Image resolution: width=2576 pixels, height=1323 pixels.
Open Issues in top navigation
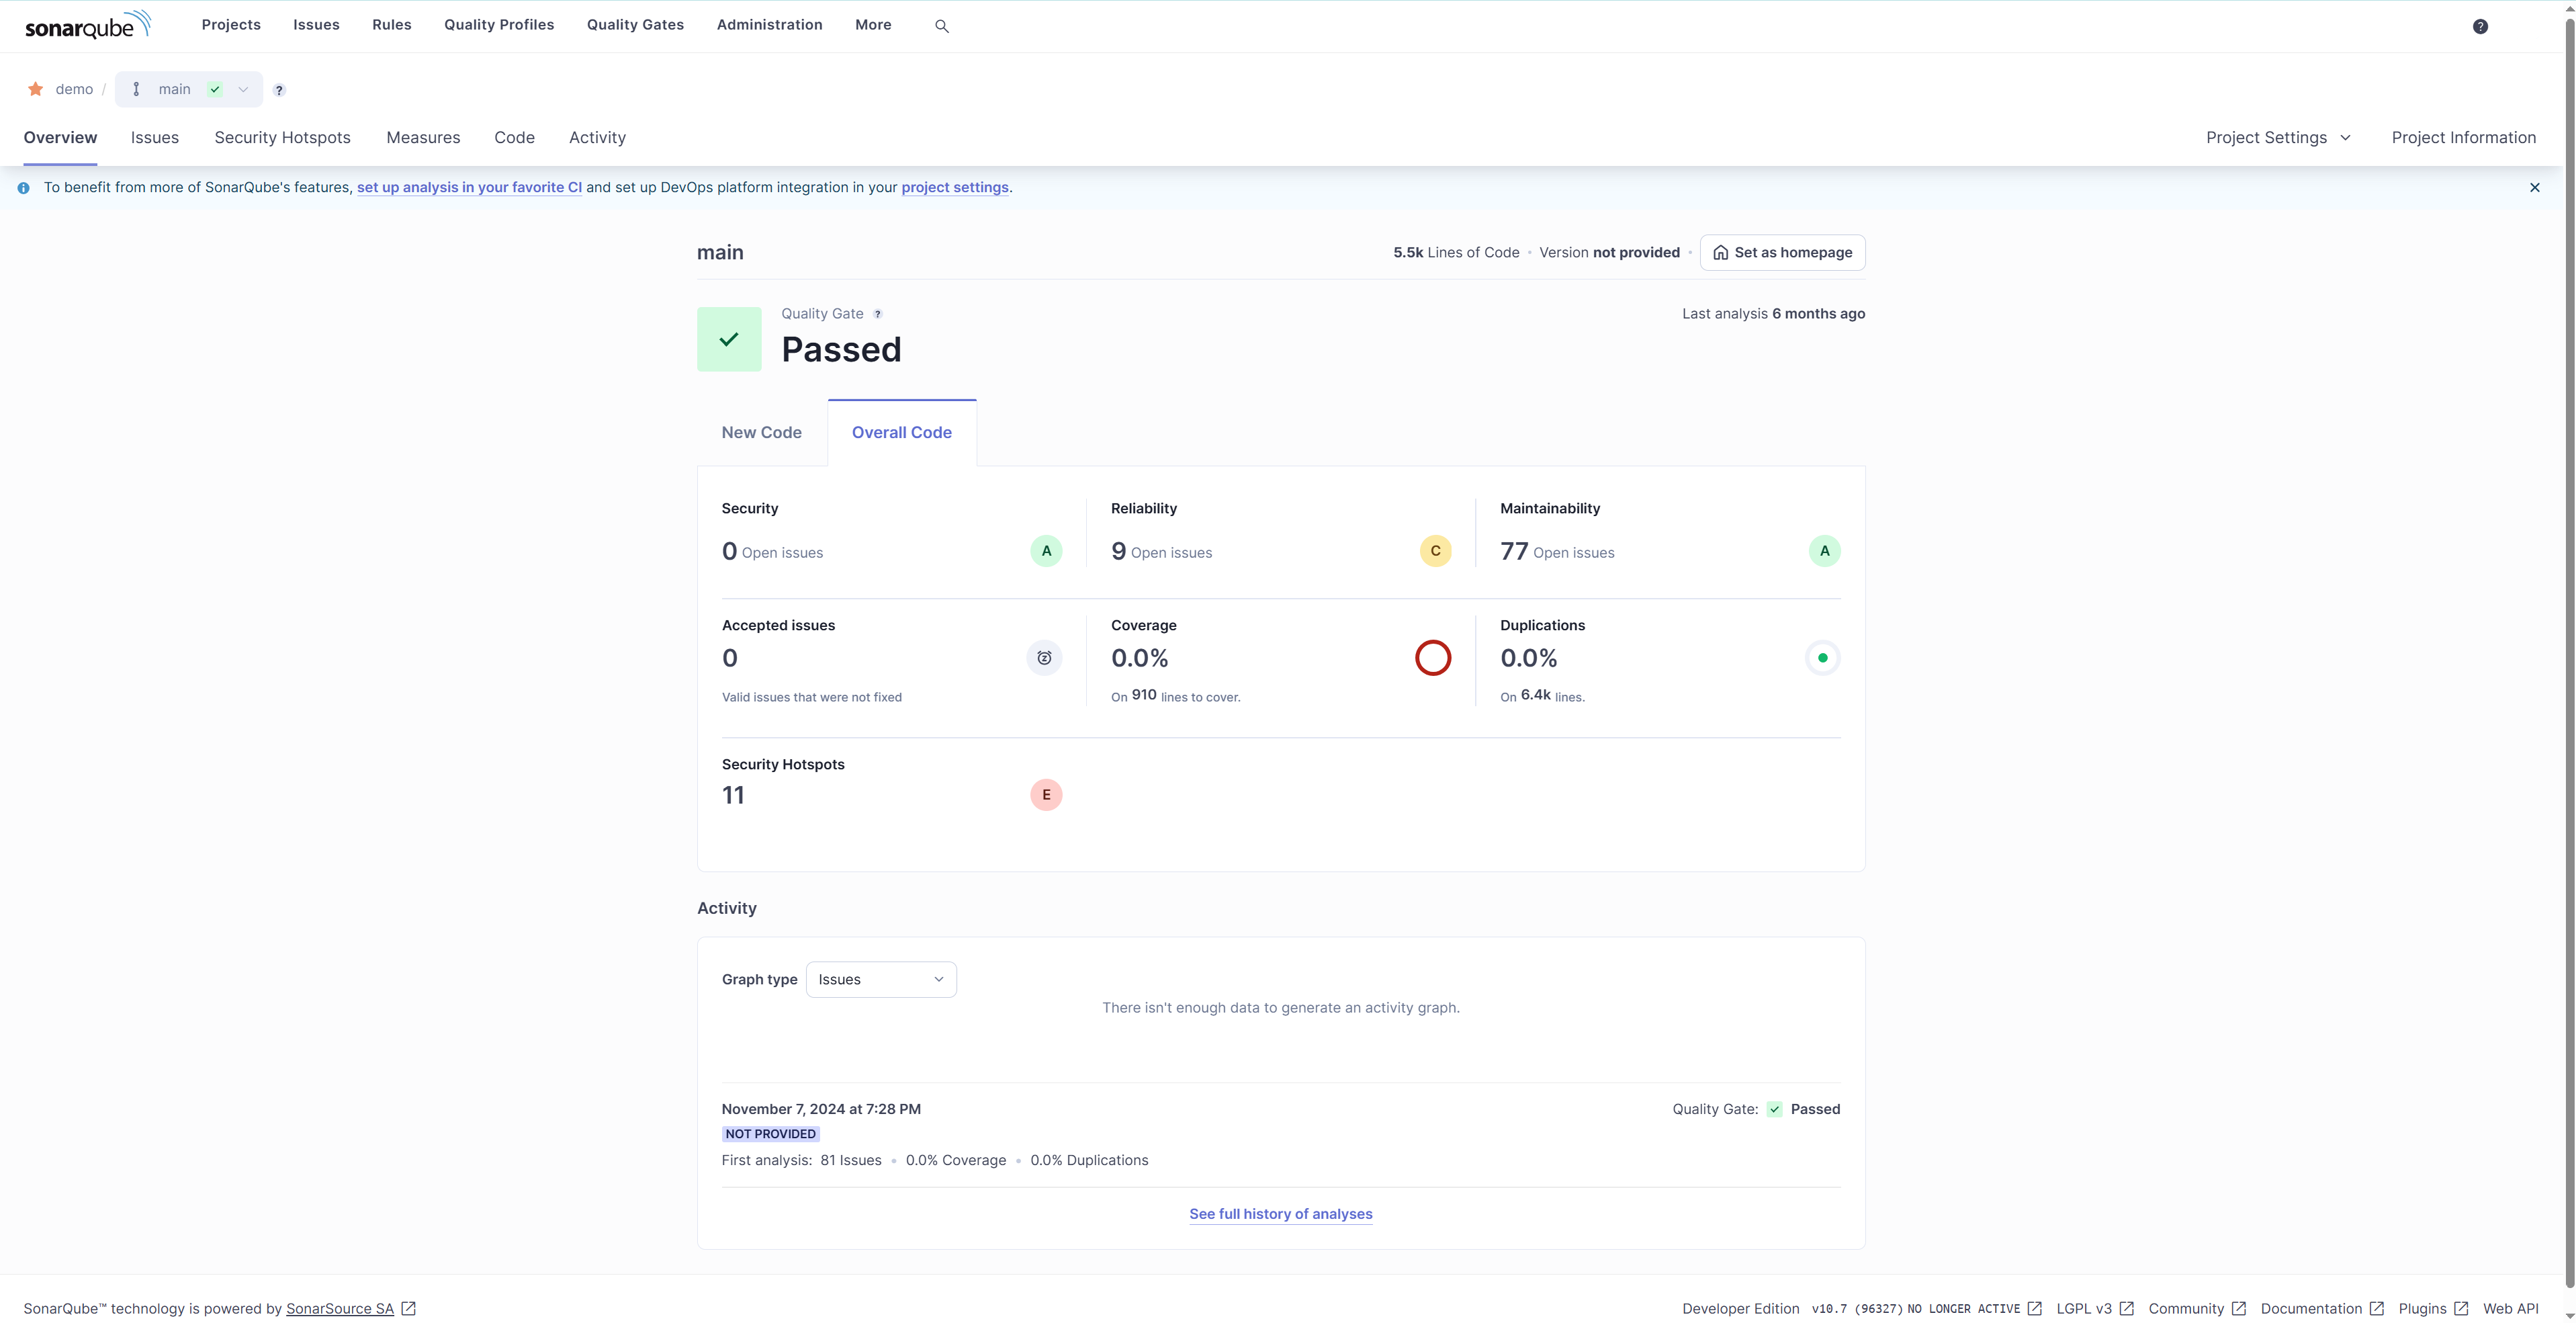[x=316, y=25]
